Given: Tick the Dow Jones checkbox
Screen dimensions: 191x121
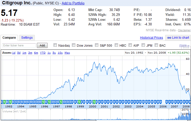Looking at the screenshot, I should pyautogui.click(x=74, y=45).
